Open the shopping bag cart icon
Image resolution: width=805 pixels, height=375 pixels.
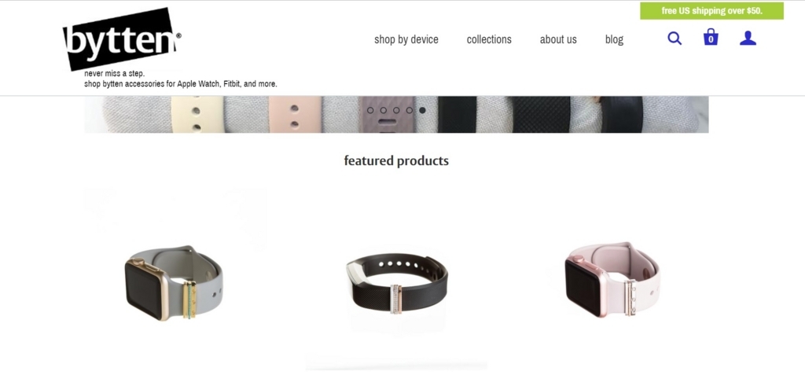click(x=711, y=38)
